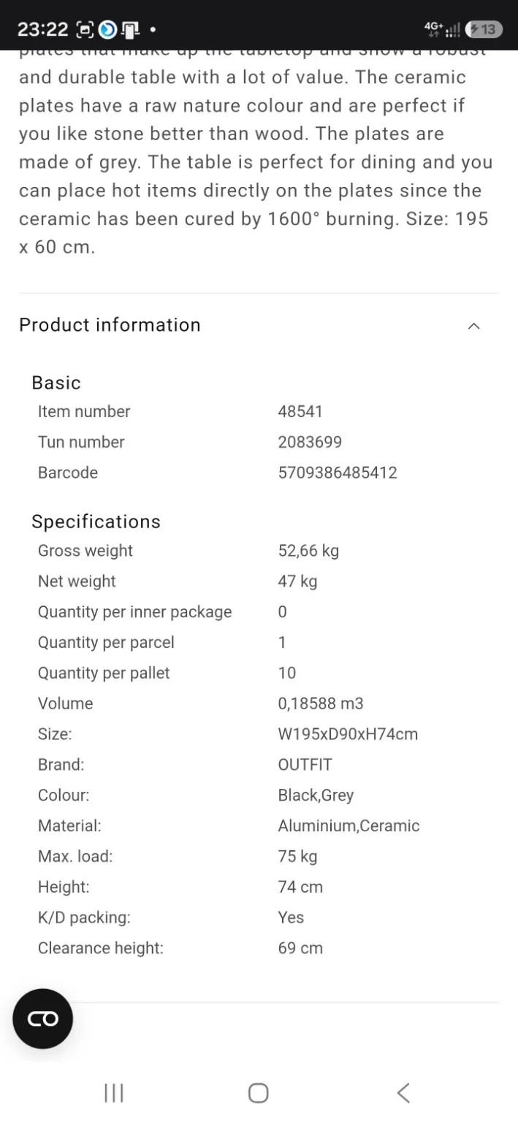This screenshot has height=1122, width=518.
Task: Collapse the Product information chevron
Action: pyautogui.click(x=474, y=326)
